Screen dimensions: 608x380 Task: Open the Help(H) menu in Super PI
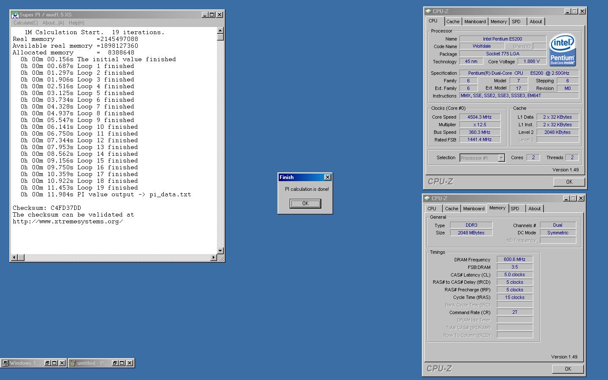(x=76, y=23)
